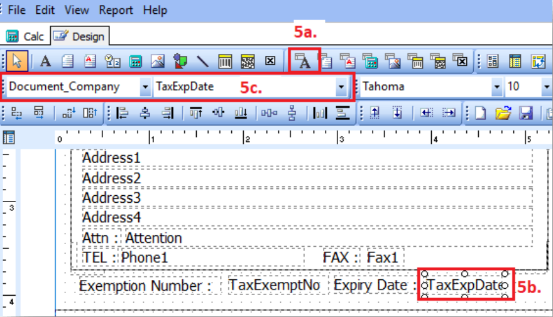This screenshot has height=317, width=553.
Task: Click the Checkbox component icon
Action: tap(270, 62)
